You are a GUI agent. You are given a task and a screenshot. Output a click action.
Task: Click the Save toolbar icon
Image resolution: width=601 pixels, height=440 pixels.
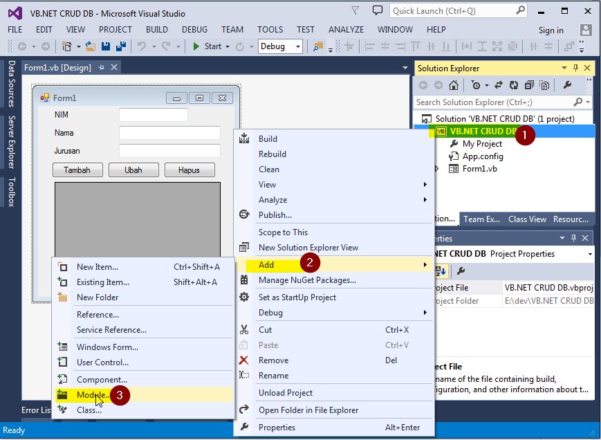(x=106, y=46)
